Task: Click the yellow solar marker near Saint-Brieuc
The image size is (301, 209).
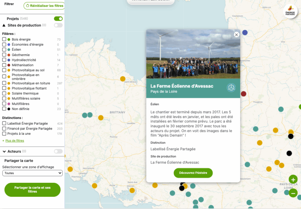Action: pos(123,79)
